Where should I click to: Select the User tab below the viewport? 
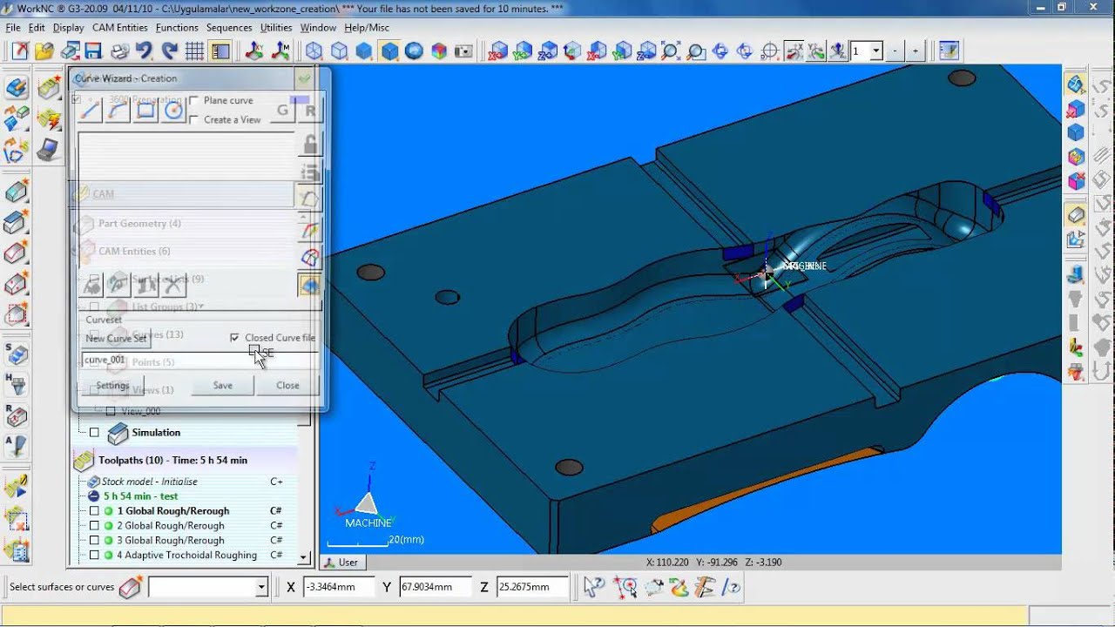click(x=341, y=563)
